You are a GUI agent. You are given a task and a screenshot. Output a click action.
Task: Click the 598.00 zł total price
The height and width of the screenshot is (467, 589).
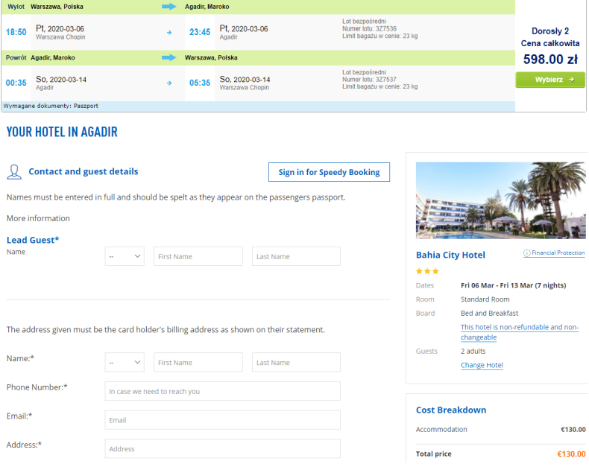tap(550, 60)
